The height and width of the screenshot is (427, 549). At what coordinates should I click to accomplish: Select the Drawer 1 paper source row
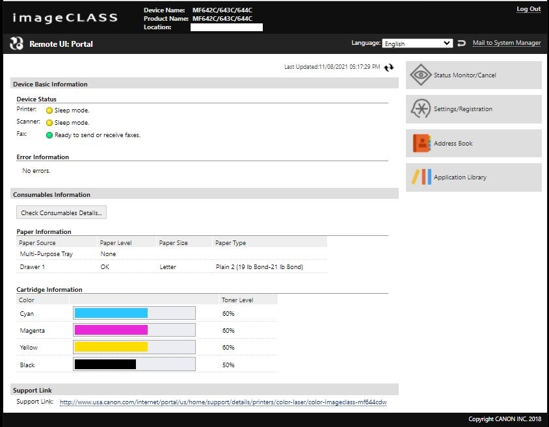172,267
